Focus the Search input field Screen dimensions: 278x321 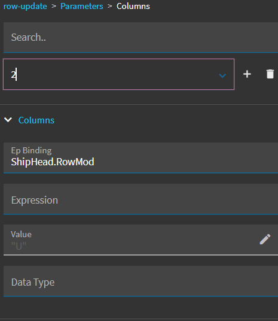140,37
